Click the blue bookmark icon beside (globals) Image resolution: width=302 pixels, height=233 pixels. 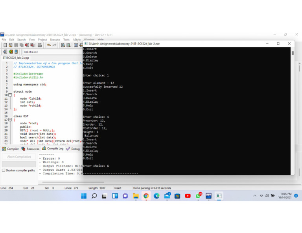click(16, 52)
